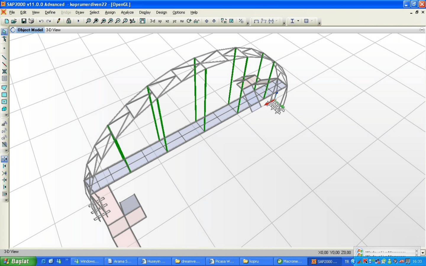
Task: Restore full view magnifier icon
Action: 96,21
